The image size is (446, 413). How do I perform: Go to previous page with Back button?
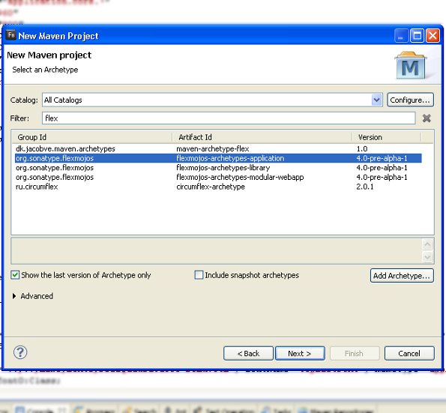tap(248, 353)
